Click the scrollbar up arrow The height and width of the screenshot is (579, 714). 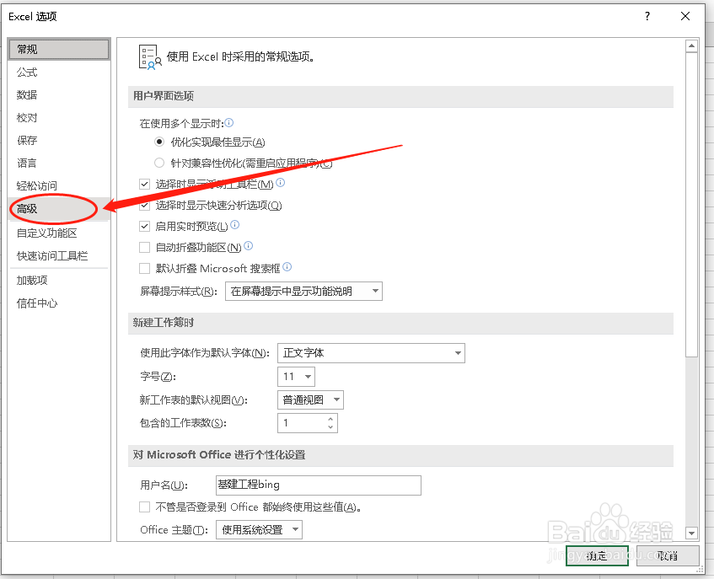(x=692, y=46)
